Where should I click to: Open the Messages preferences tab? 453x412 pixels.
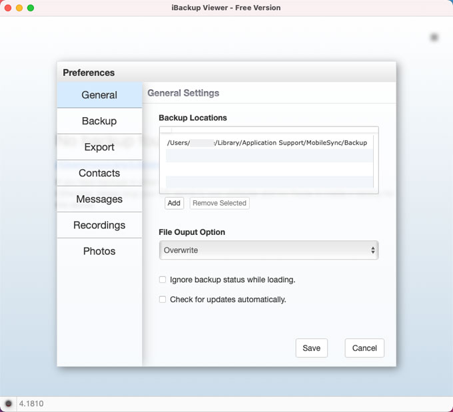(x=99, y=199)
